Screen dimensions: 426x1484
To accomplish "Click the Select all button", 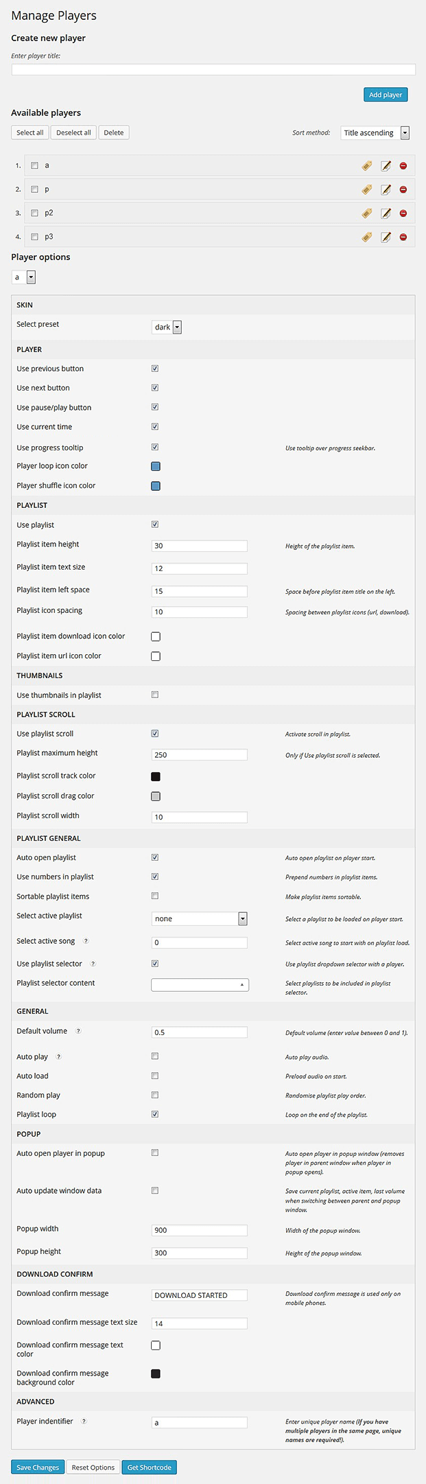I will click(29, 132).
